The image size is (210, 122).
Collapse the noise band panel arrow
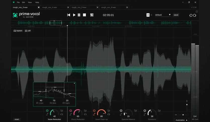click(74, 83)
